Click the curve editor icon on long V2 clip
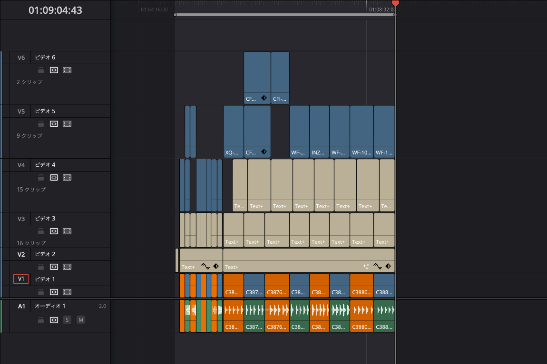This screenshot has width=547, height=364. click(378, 267)
